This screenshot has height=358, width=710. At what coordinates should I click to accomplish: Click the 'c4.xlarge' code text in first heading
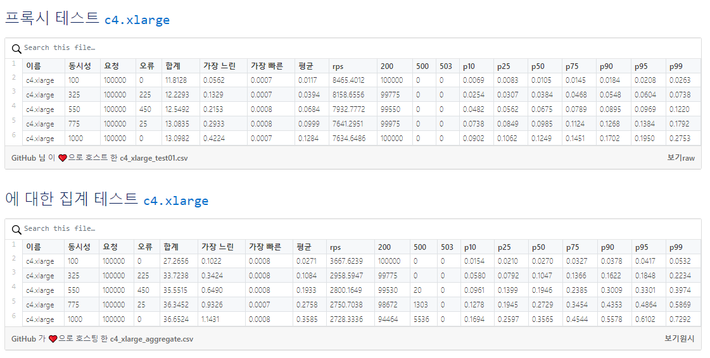137,20
